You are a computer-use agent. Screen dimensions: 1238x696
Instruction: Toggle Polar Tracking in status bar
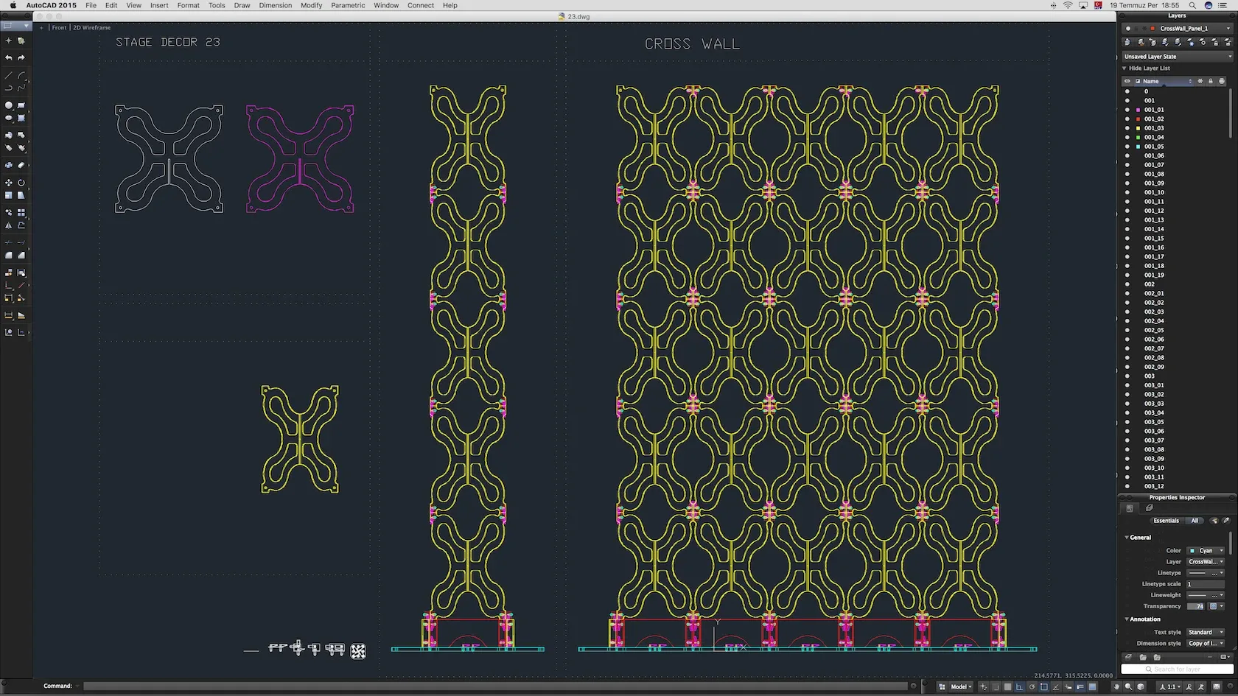click(x=1032, y=686)
